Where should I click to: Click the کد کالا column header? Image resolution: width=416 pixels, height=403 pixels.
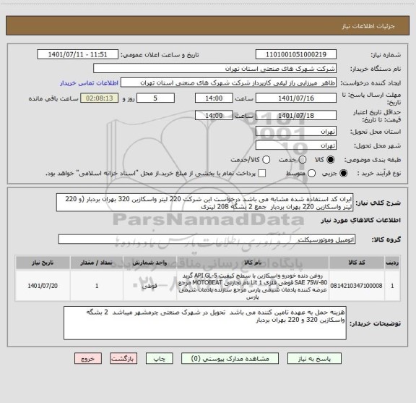tap(357, 263)
